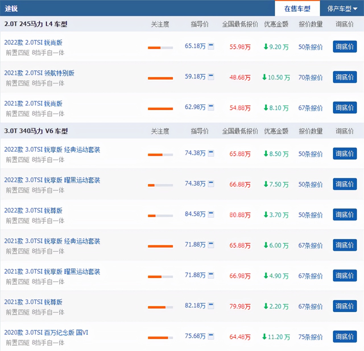
Task: Click discount amount 11.20万
Action: click(276, 337)
